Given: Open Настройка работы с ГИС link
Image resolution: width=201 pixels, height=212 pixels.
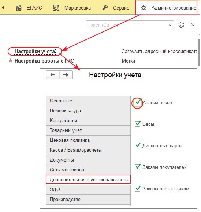Looking at the screenshot, I should coord(44,61).
